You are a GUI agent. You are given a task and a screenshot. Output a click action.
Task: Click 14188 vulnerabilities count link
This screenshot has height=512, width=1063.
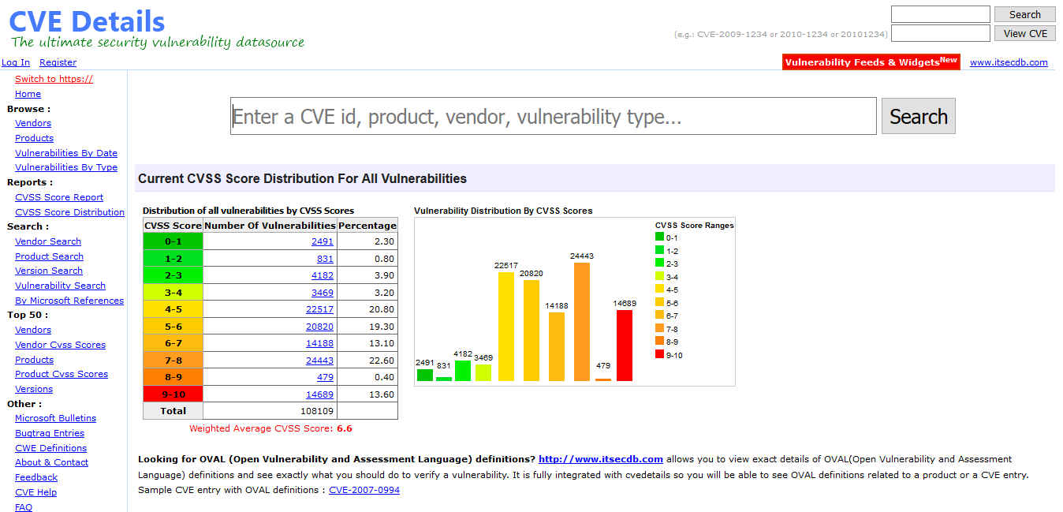click(319, 343)
